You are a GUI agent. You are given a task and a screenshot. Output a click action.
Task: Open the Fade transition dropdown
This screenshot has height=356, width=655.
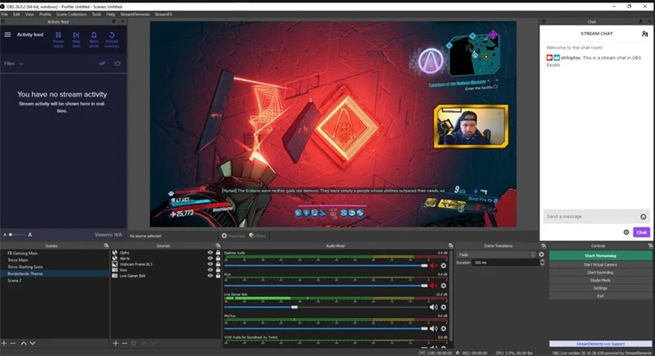[496, 255]
